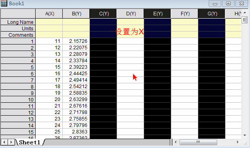250x148 pixels.
Task: Select row 12 header
Action: 18,112
